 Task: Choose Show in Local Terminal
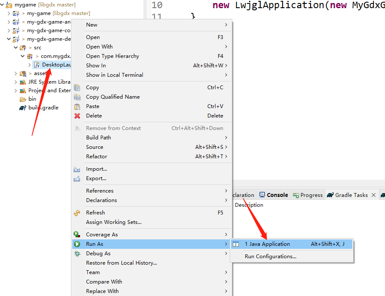coord(151,75)
